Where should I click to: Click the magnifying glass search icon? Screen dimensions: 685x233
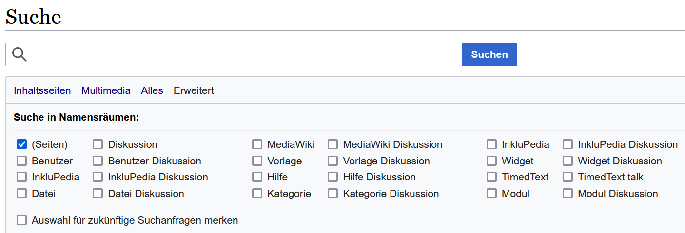point(20,54)
